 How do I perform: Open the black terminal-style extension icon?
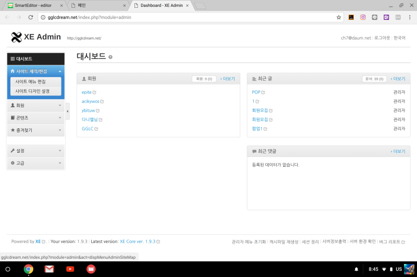[x=351, y=17]
